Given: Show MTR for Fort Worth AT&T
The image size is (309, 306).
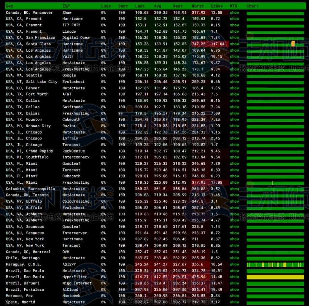Looking at the screenshot, I should pyautogui.click(x=234, y=94).
